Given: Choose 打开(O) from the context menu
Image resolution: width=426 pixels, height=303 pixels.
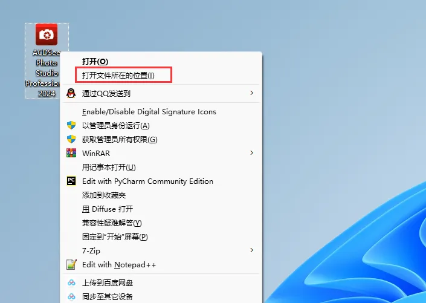Looking at the screenshot, I should tap(161, 62).
